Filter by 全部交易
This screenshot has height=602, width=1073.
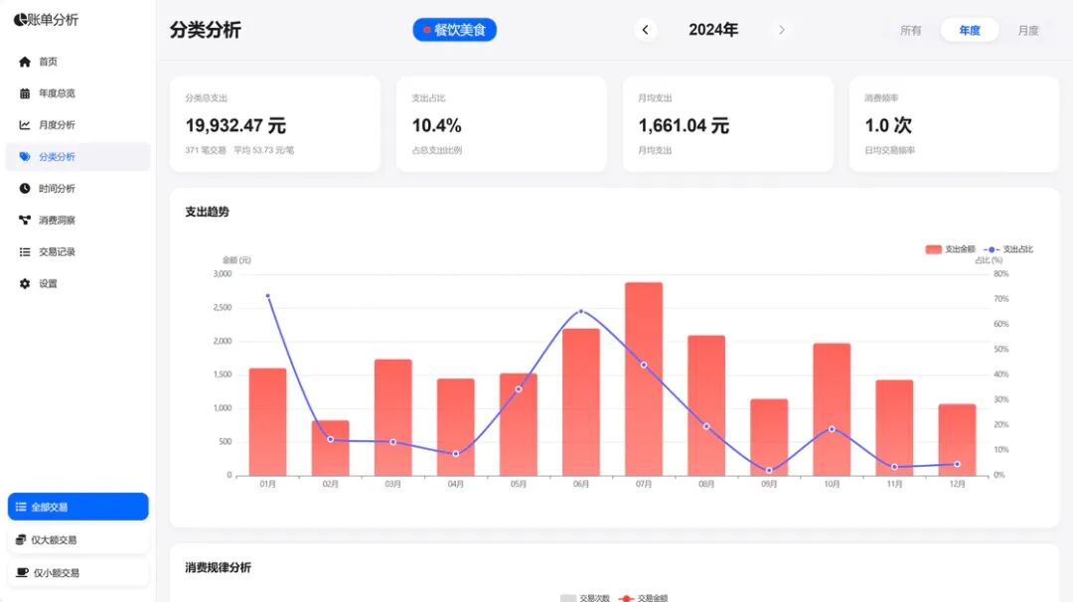tap(78, 507)
